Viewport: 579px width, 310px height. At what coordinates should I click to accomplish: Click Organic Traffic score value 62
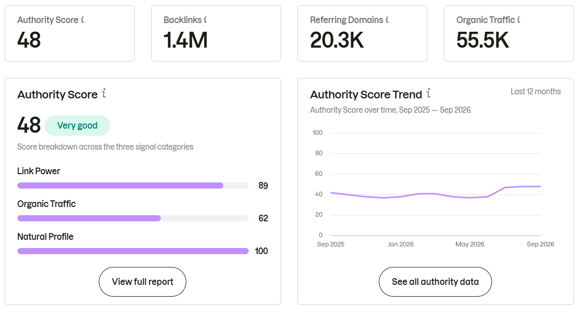[263, 218]
